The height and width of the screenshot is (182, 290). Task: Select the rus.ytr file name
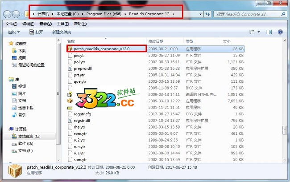(79, 153)
